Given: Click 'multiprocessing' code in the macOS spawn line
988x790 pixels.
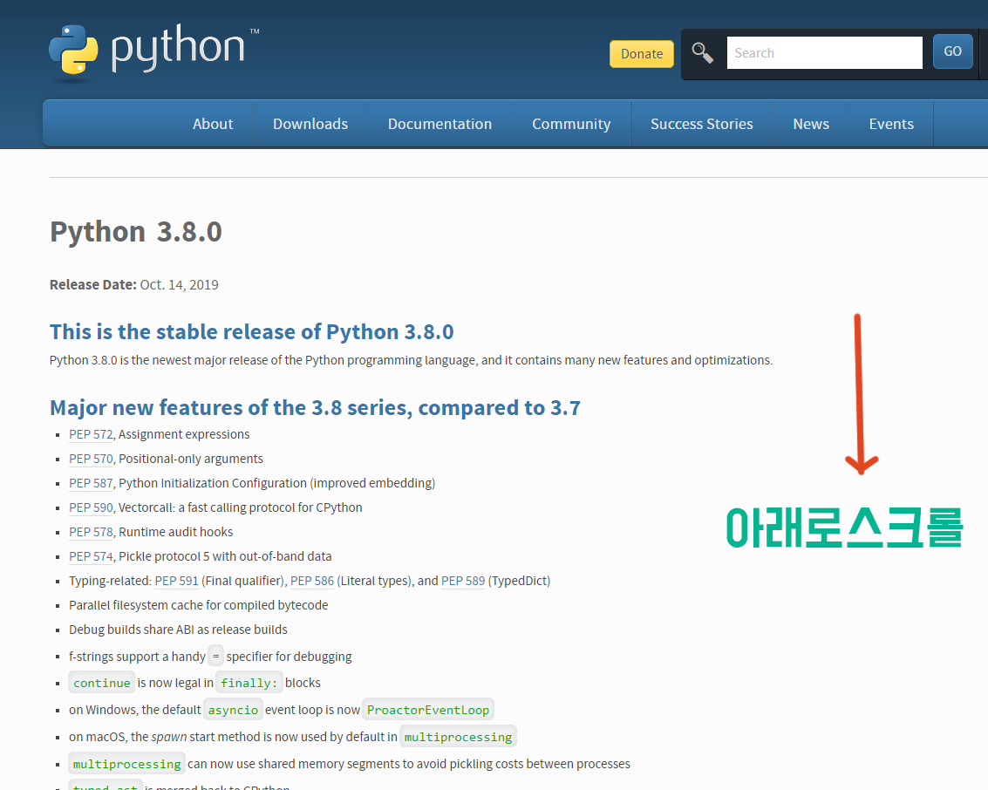Looking at the screenshot, I should coord(458,737).
